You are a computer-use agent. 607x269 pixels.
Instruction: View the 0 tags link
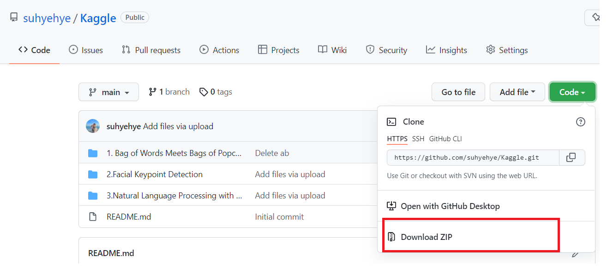pyautogui.click(x=216, y=92)
